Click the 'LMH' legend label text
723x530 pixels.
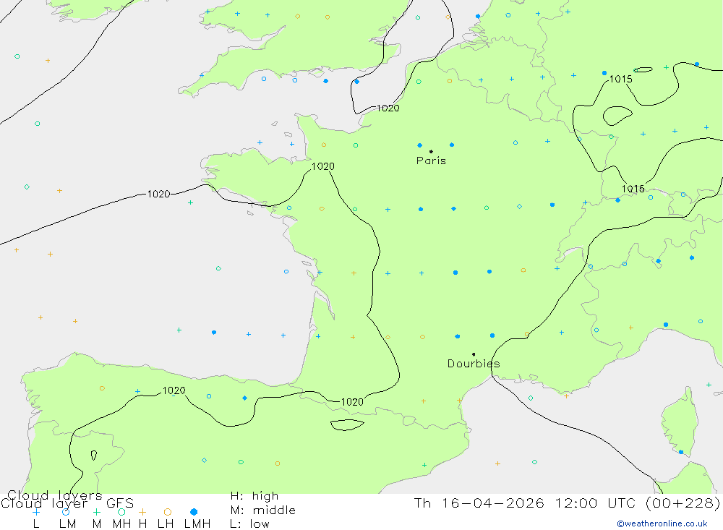[197, 524]
